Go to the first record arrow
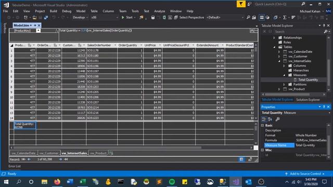 click(x=23, y=159)
